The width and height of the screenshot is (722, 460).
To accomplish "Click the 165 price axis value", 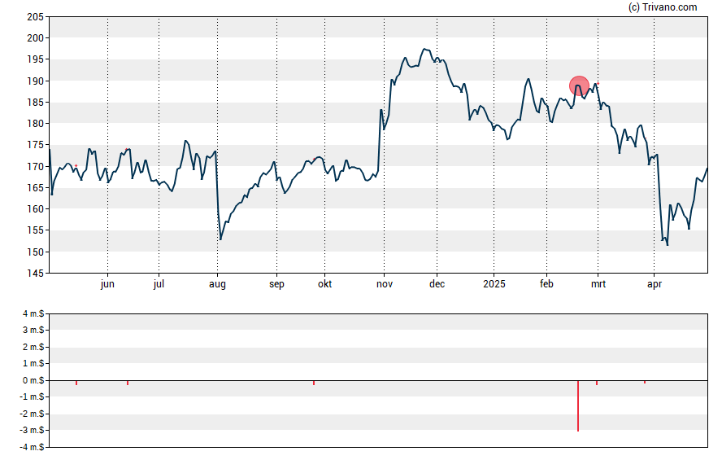I will point(36,187).
